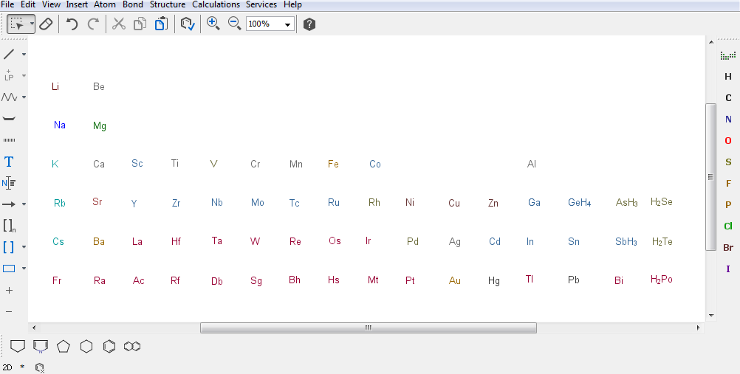Select the decrease charge minus tool
This screenshot has height=374, width=740.
tap(9, 311)
